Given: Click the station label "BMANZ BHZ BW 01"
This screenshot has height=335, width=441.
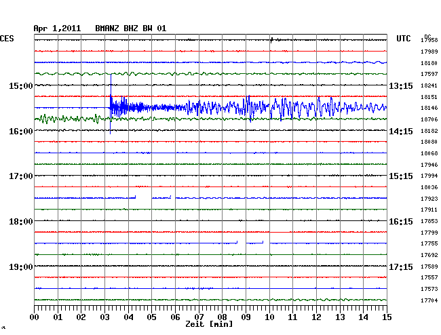Looking at the screenshot, I should coord(130,28).
